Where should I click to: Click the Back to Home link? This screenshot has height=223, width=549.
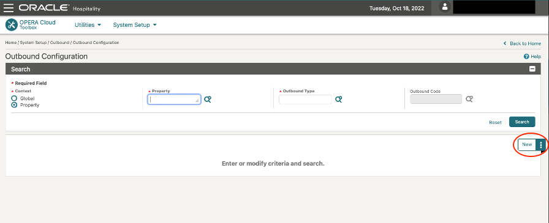coord(525,43)
